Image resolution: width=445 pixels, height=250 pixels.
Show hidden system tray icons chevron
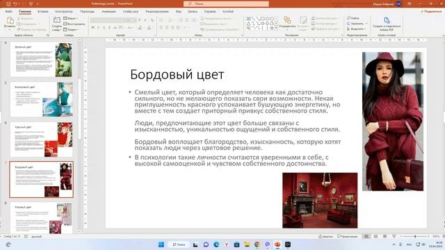394,244
